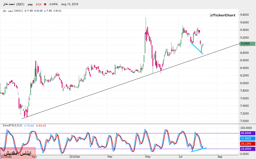Click the -0.64% change value
This screenshot has width=256, height=159.
click(54, 4)
